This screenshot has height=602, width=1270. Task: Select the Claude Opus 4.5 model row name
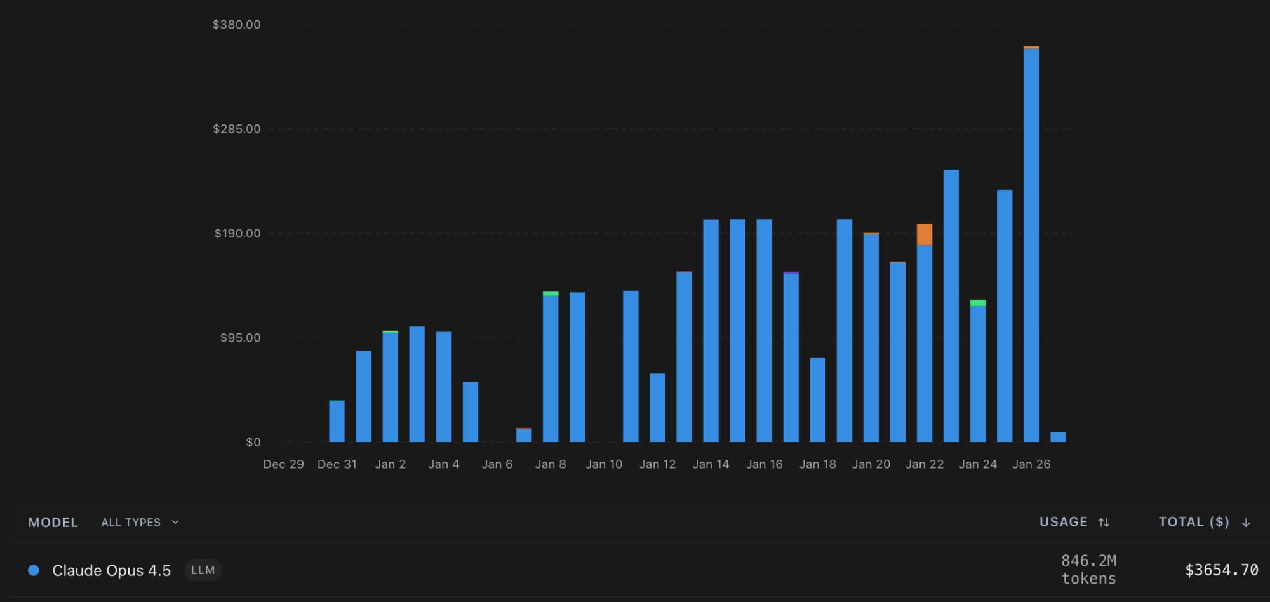tap(111, 570)
